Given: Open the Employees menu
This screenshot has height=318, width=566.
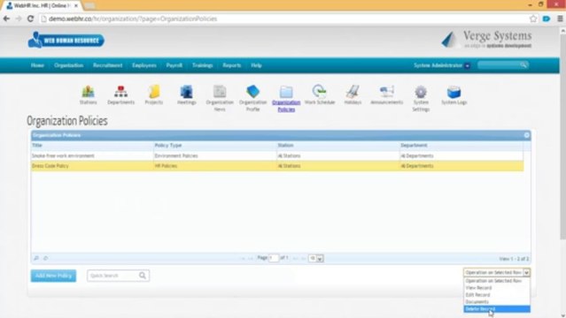Looking at the screenshot, I should point(144,65).
